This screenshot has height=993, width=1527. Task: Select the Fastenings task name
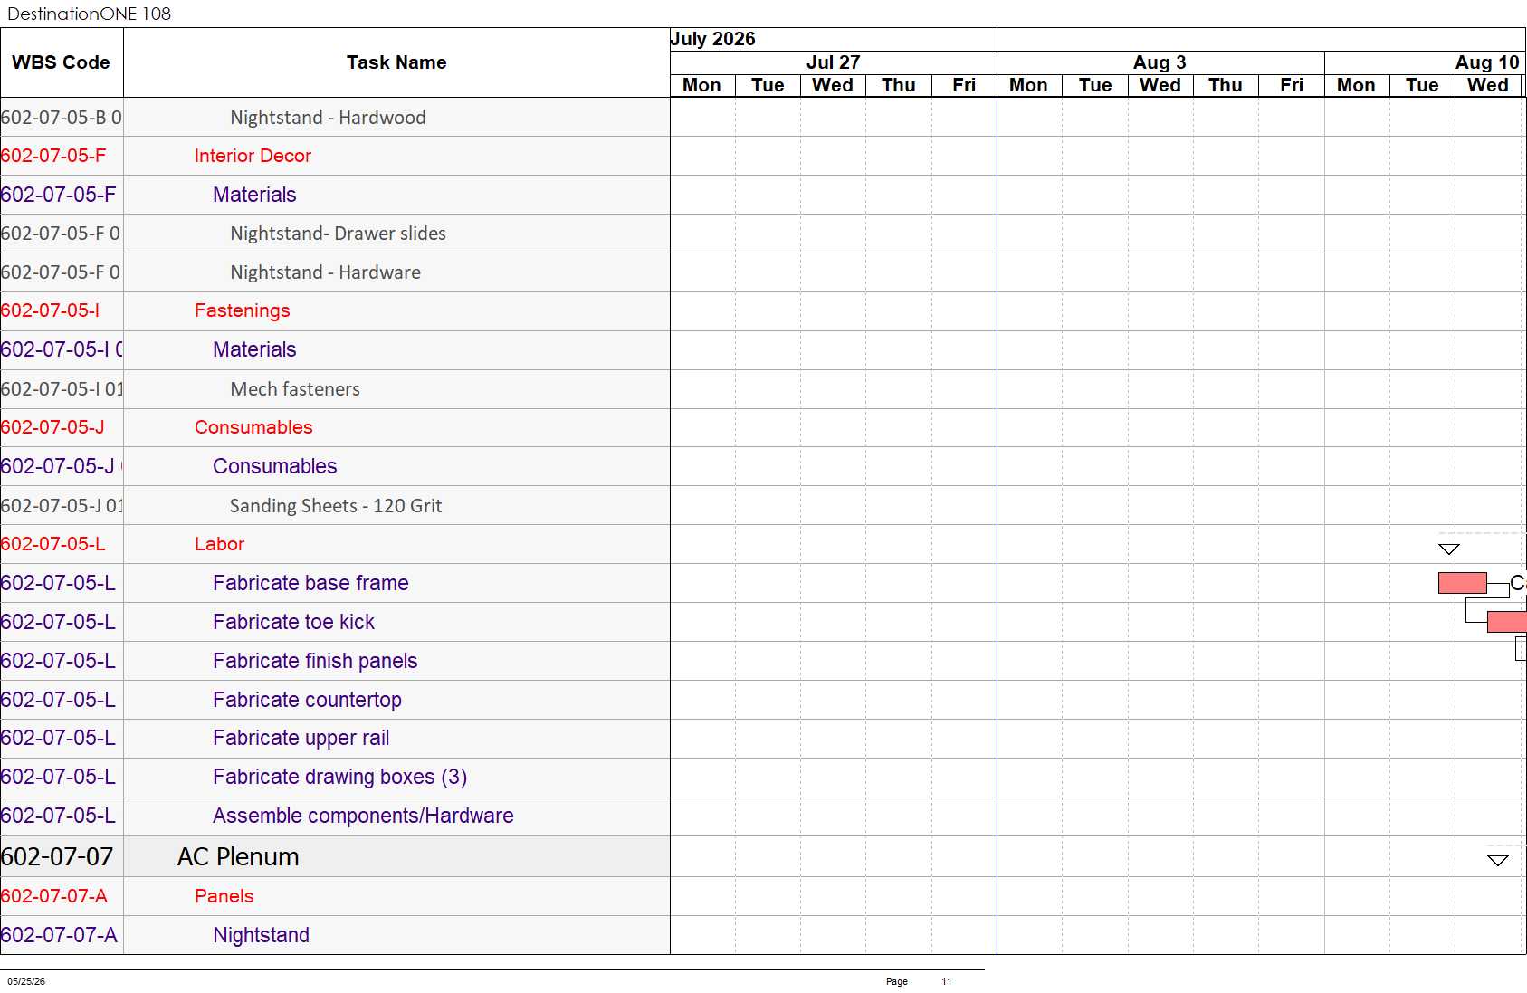pos(242,310)
